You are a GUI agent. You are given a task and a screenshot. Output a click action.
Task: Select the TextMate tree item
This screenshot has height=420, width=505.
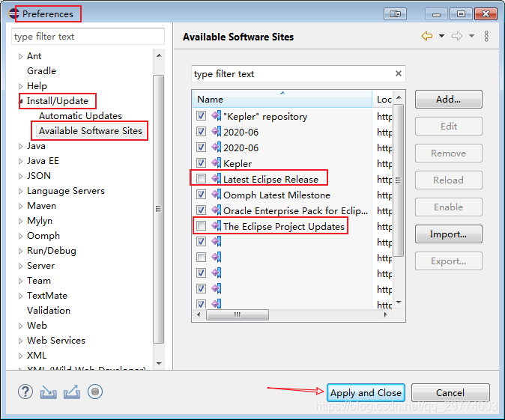(x=47, y=296)
